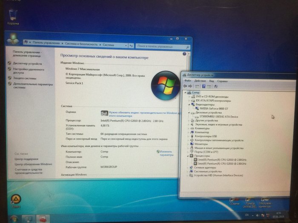Click the Back arrow in Device Manager toolbar
298x223 pixels.
coord(185,86)
